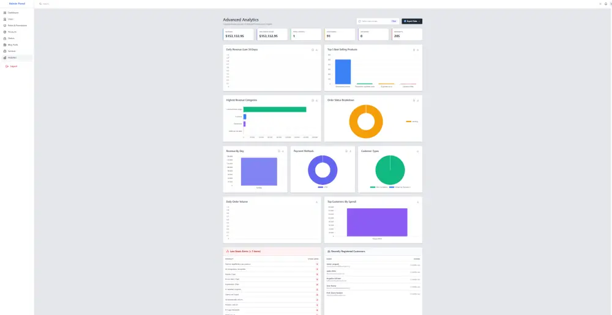Click the Admin Panel logo title
612x315 pixels.
pyautogui.click(x=17, y=4)
